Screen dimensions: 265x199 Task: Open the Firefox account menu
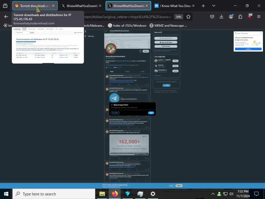(231, 17)
